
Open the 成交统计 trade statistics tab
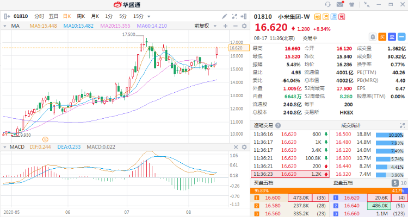tap(351, 126)
